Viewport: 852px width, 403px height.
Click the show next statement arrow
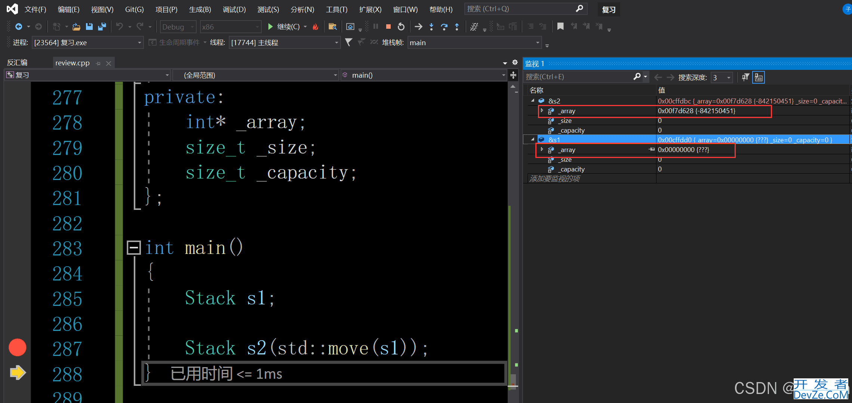[x=419, y=27]
